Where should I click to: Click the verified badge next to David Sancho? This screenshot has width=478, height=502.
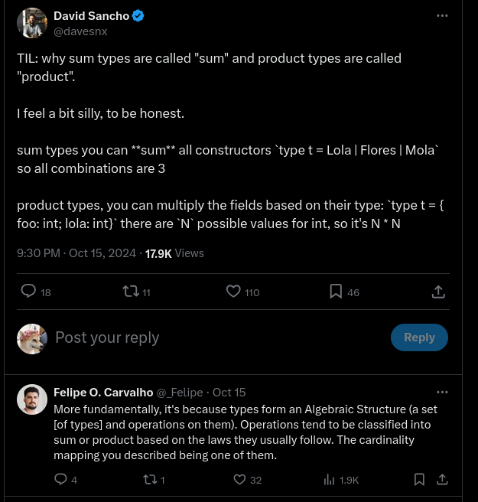138,15
